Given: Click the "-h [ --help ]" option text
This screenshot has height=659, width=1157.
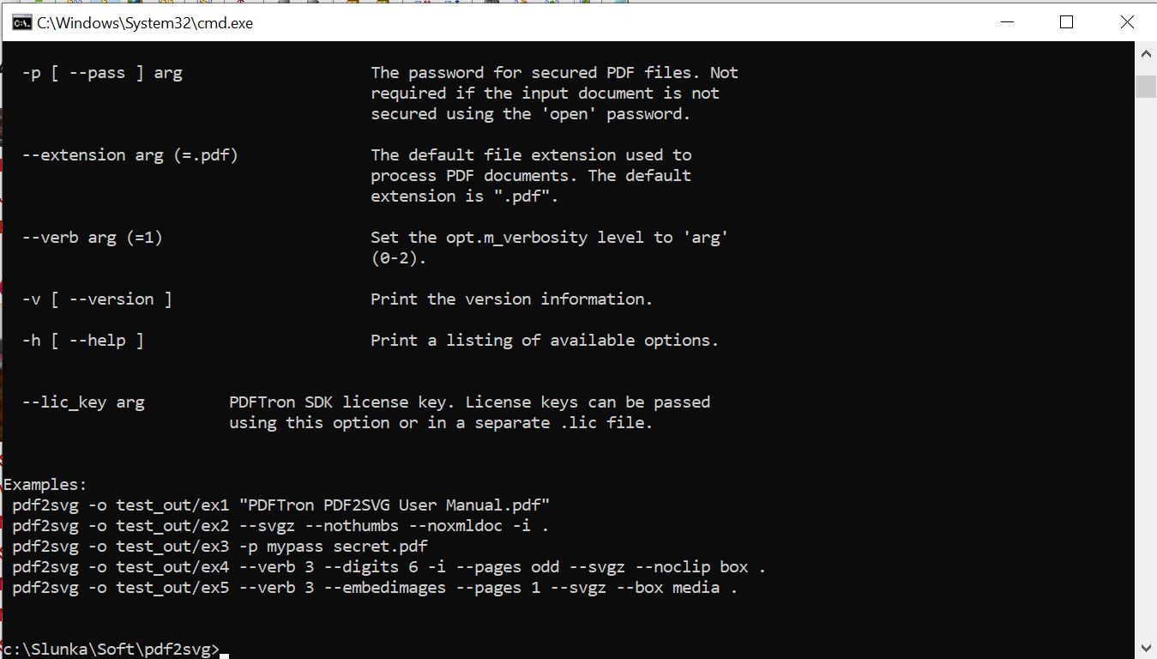Looking at the screenshot, I should [83, 340].
